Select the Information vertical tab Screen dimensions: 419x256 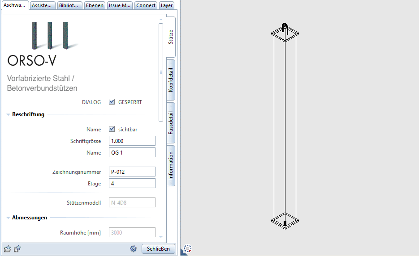[170, 166]
